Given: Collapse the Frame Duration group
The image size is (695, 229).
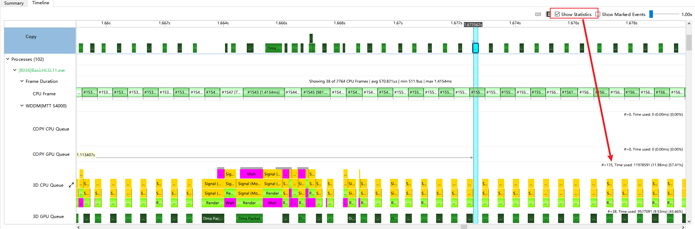Looking at the screenshot, I should coord(22,81).
